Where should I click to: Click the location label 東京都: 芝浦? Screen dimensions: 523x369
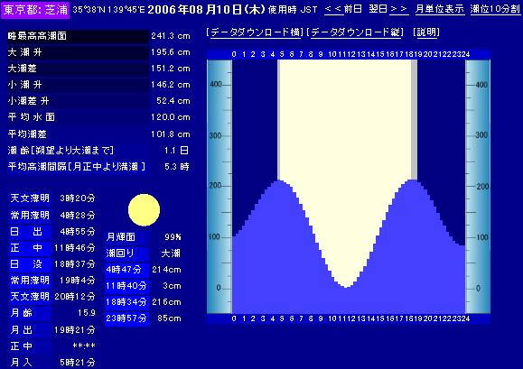34,10
